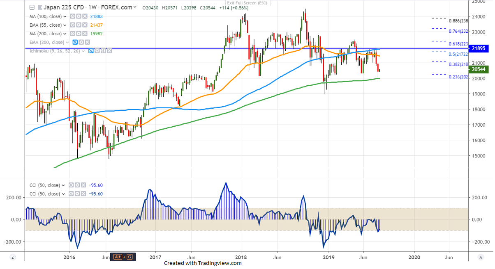The width and height of the screenshot is (495, 269).
Task: Remove the first CCI (50, close) indicator
Action: 83,185
